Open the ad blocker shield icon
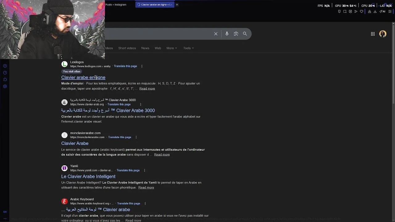 350,11
